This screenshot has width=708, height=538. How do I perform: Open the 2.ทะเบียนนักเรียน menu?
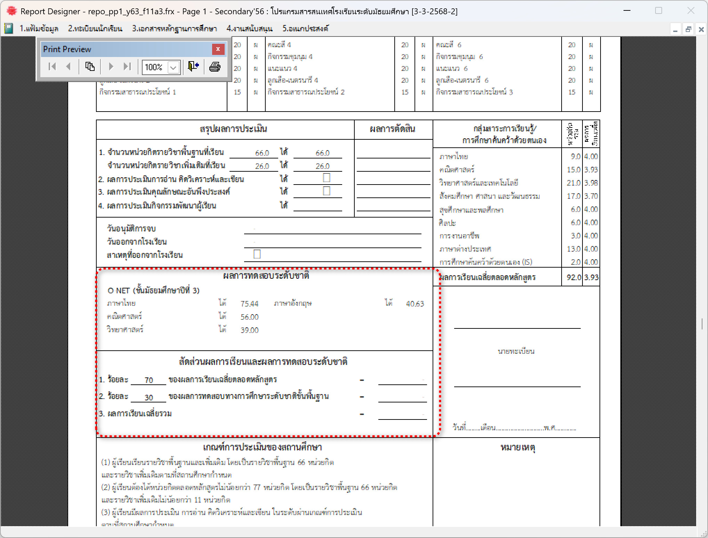(x=95, y=28)
